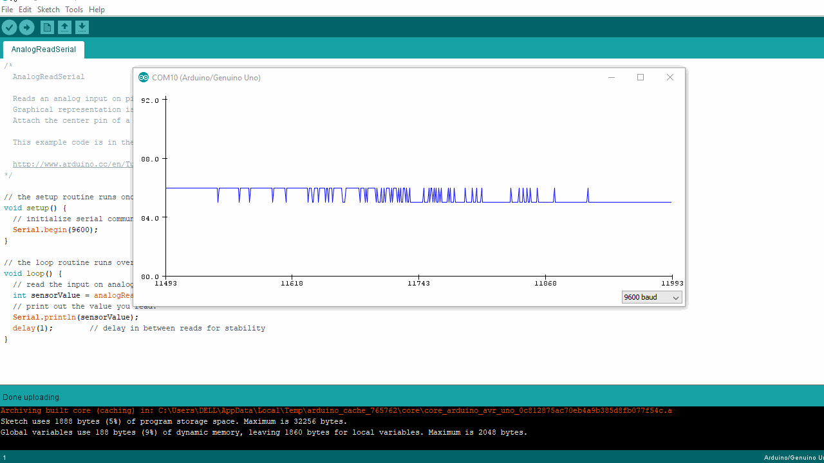The image size is (824, 463).
Task: Click the 88.0 y-axis label on the plot
Action: point(150,159)
